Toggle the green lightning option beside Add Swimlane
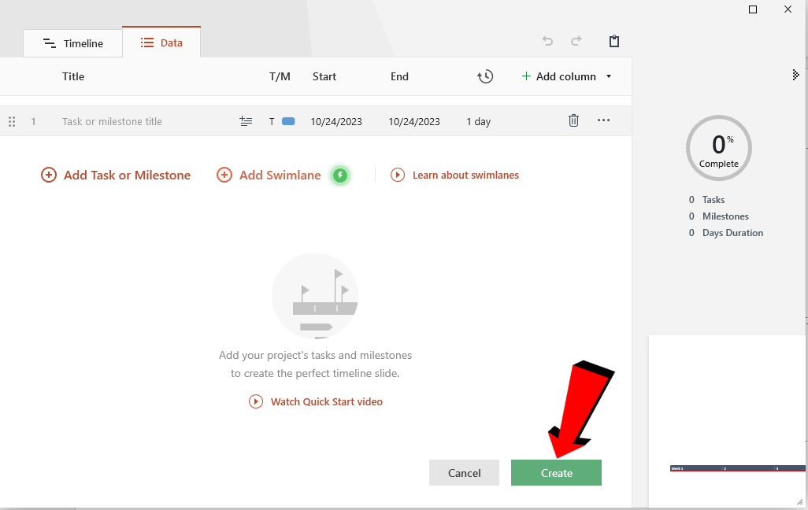Image resolution: width=808 pixels, height=510 pixels. (x=340, y=175)
